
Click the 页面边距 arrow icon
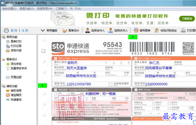8,77
